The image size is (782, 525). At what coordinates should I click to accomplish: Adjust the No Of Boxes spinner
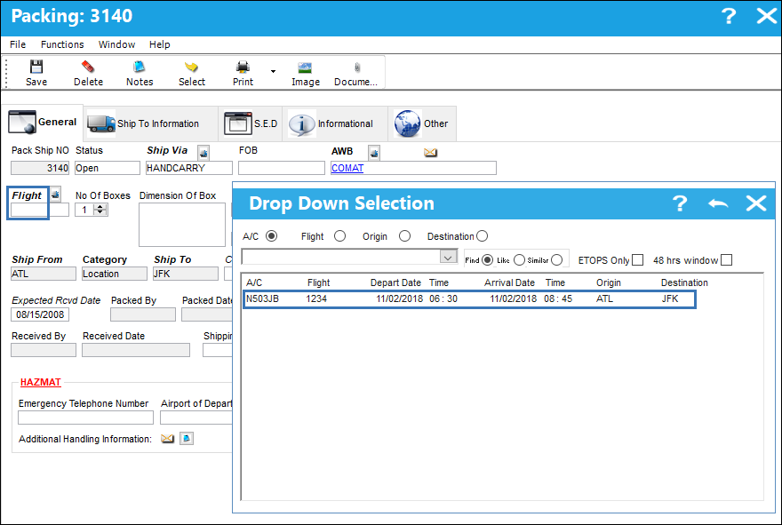pyautogui.click(x=100, y=210)
